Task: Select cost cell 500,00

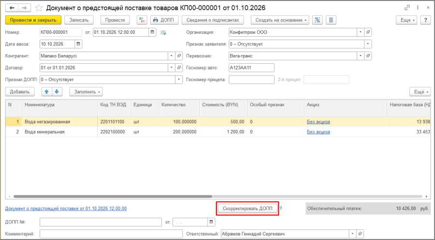Action: (x=223, y=122)
